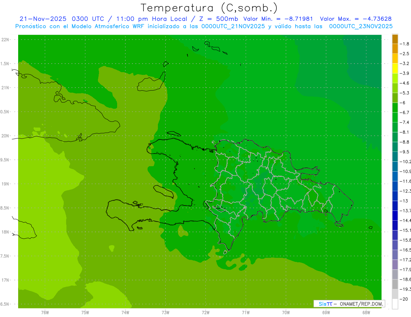
Task: Click the '69W' longitude label
Action: tap(326, 313)
